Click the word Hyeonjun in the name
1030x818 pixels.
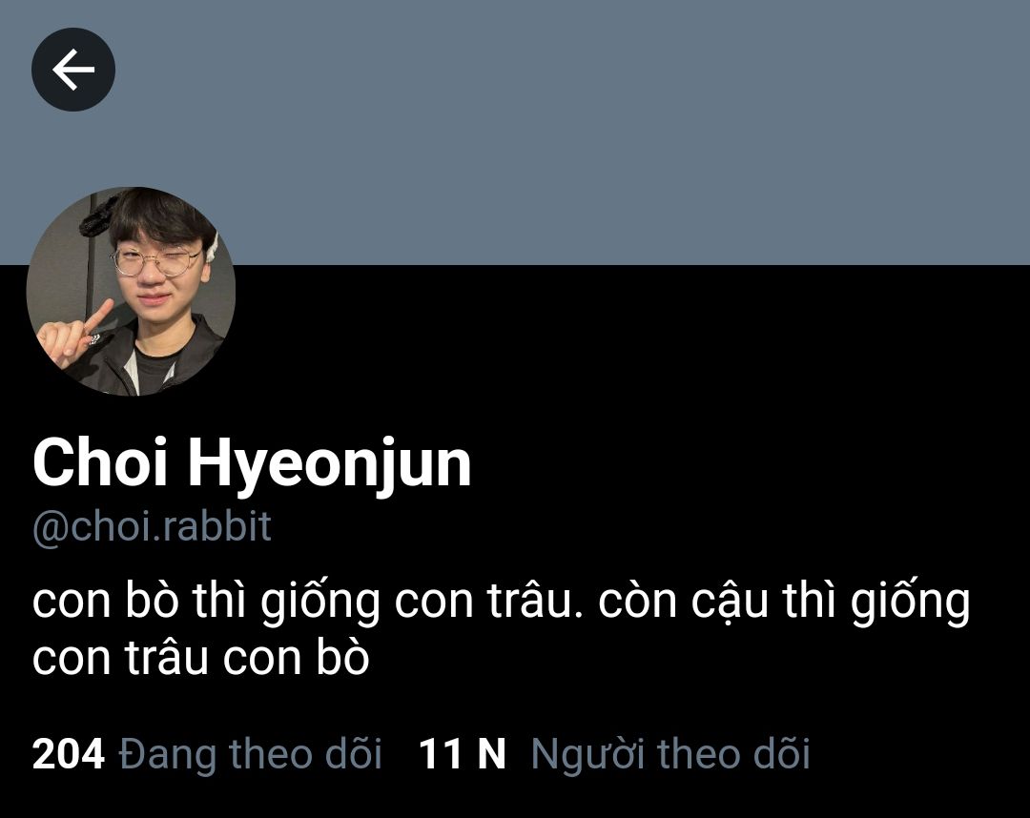click(330, 462)
